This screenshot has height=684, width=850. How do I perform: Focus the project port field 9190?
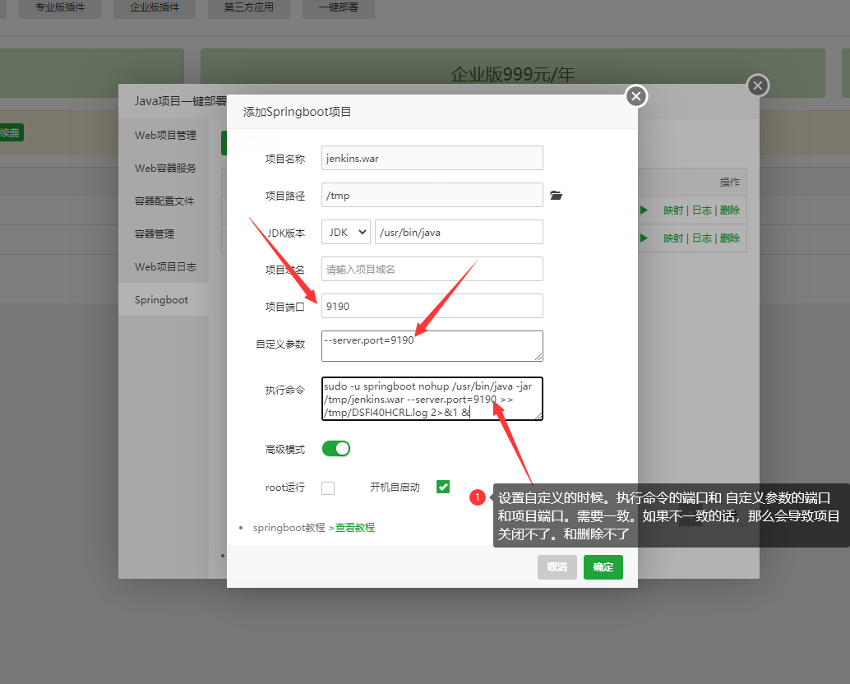[x=432, y=306]
